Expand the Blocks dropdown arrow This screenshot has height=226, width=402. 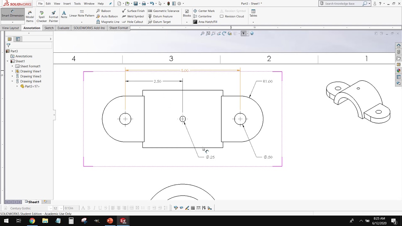tap(187, 22)
